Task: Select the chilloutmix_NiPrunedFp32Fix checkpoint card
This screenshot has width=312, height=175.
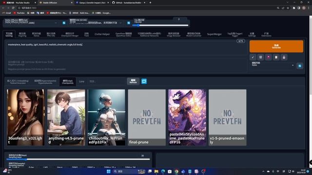Action: click(x=106, y=118)
